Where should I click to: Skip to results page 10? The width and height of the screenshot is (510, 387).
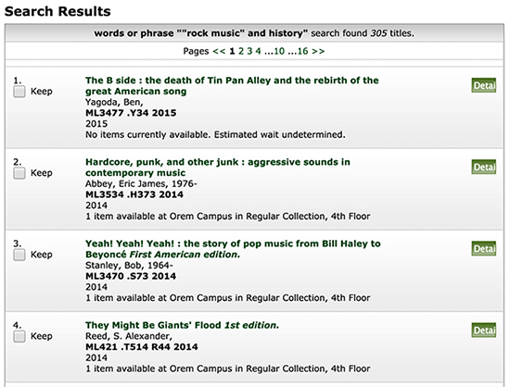coord(279,51)
